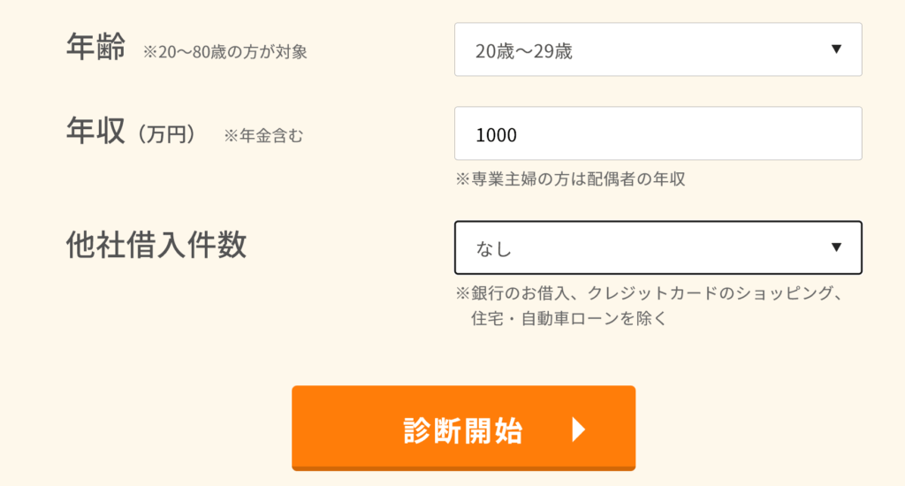Click the arrow on the 20歳〜29歳 selector
The width and height of the screenshot is (905, 486).
click(836, 49)
